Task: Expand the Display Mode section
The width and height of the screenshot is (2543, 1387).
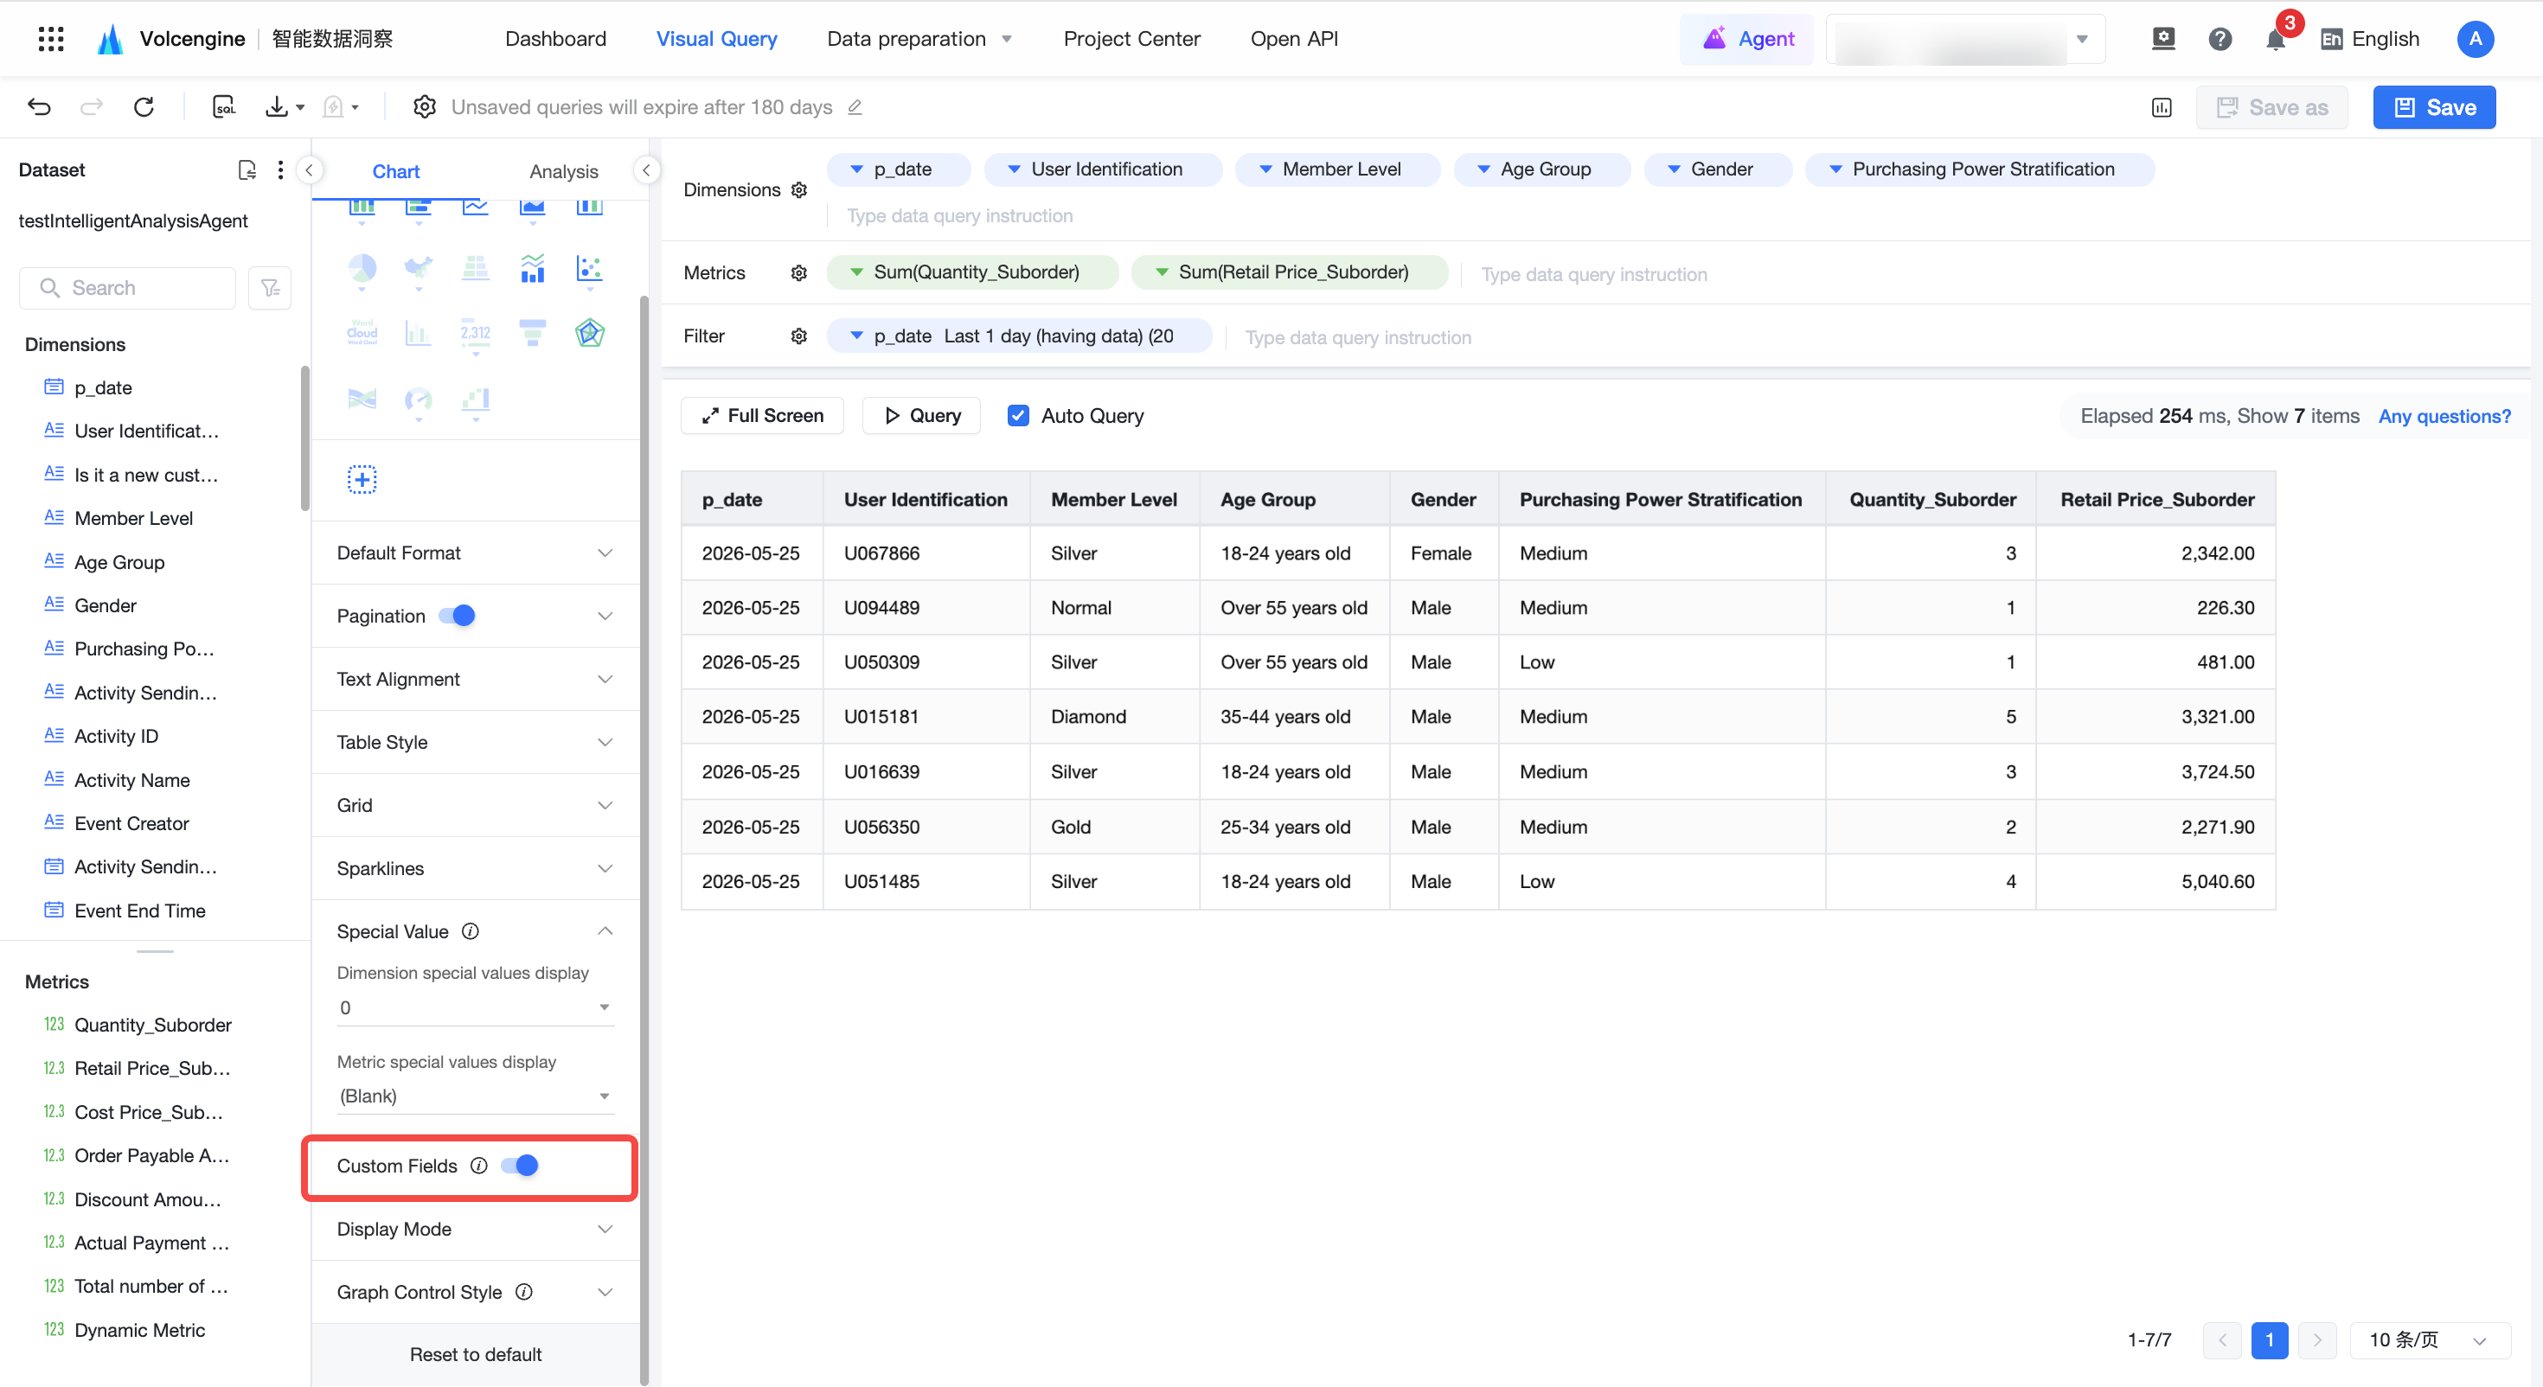Action: tap(475, 1229)
